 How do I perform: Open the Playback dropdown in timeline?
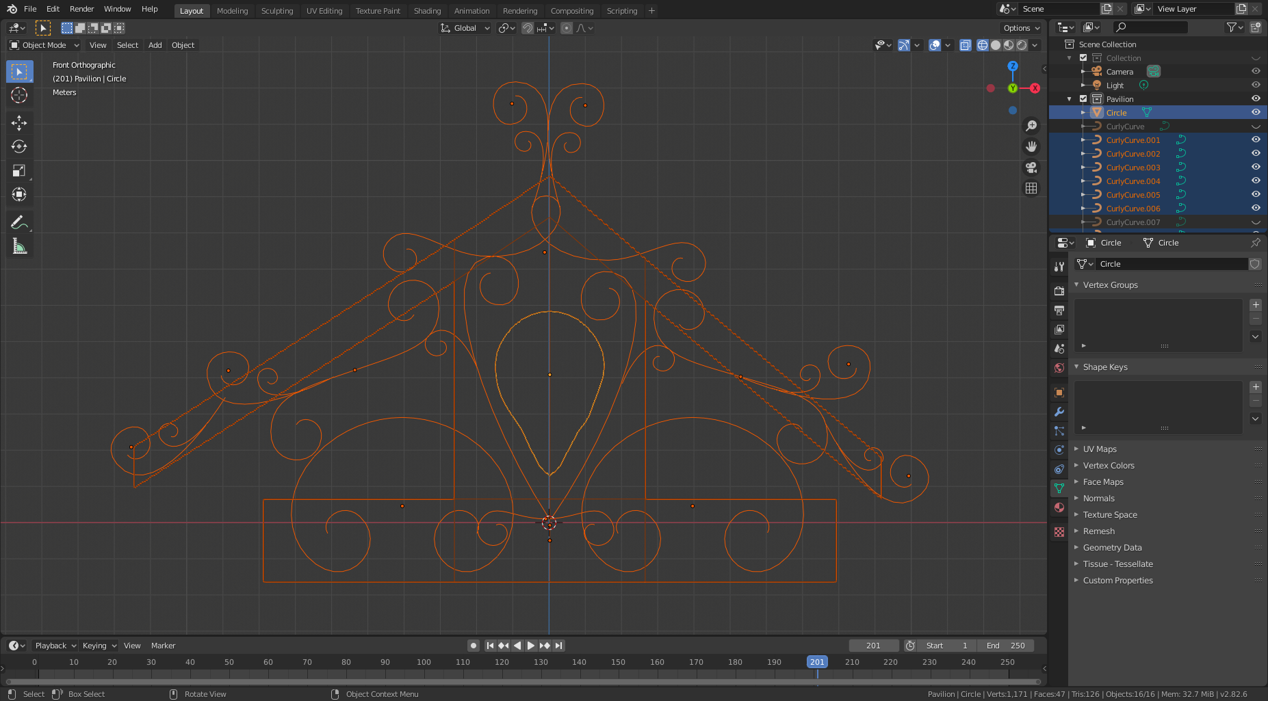point(55,646)
